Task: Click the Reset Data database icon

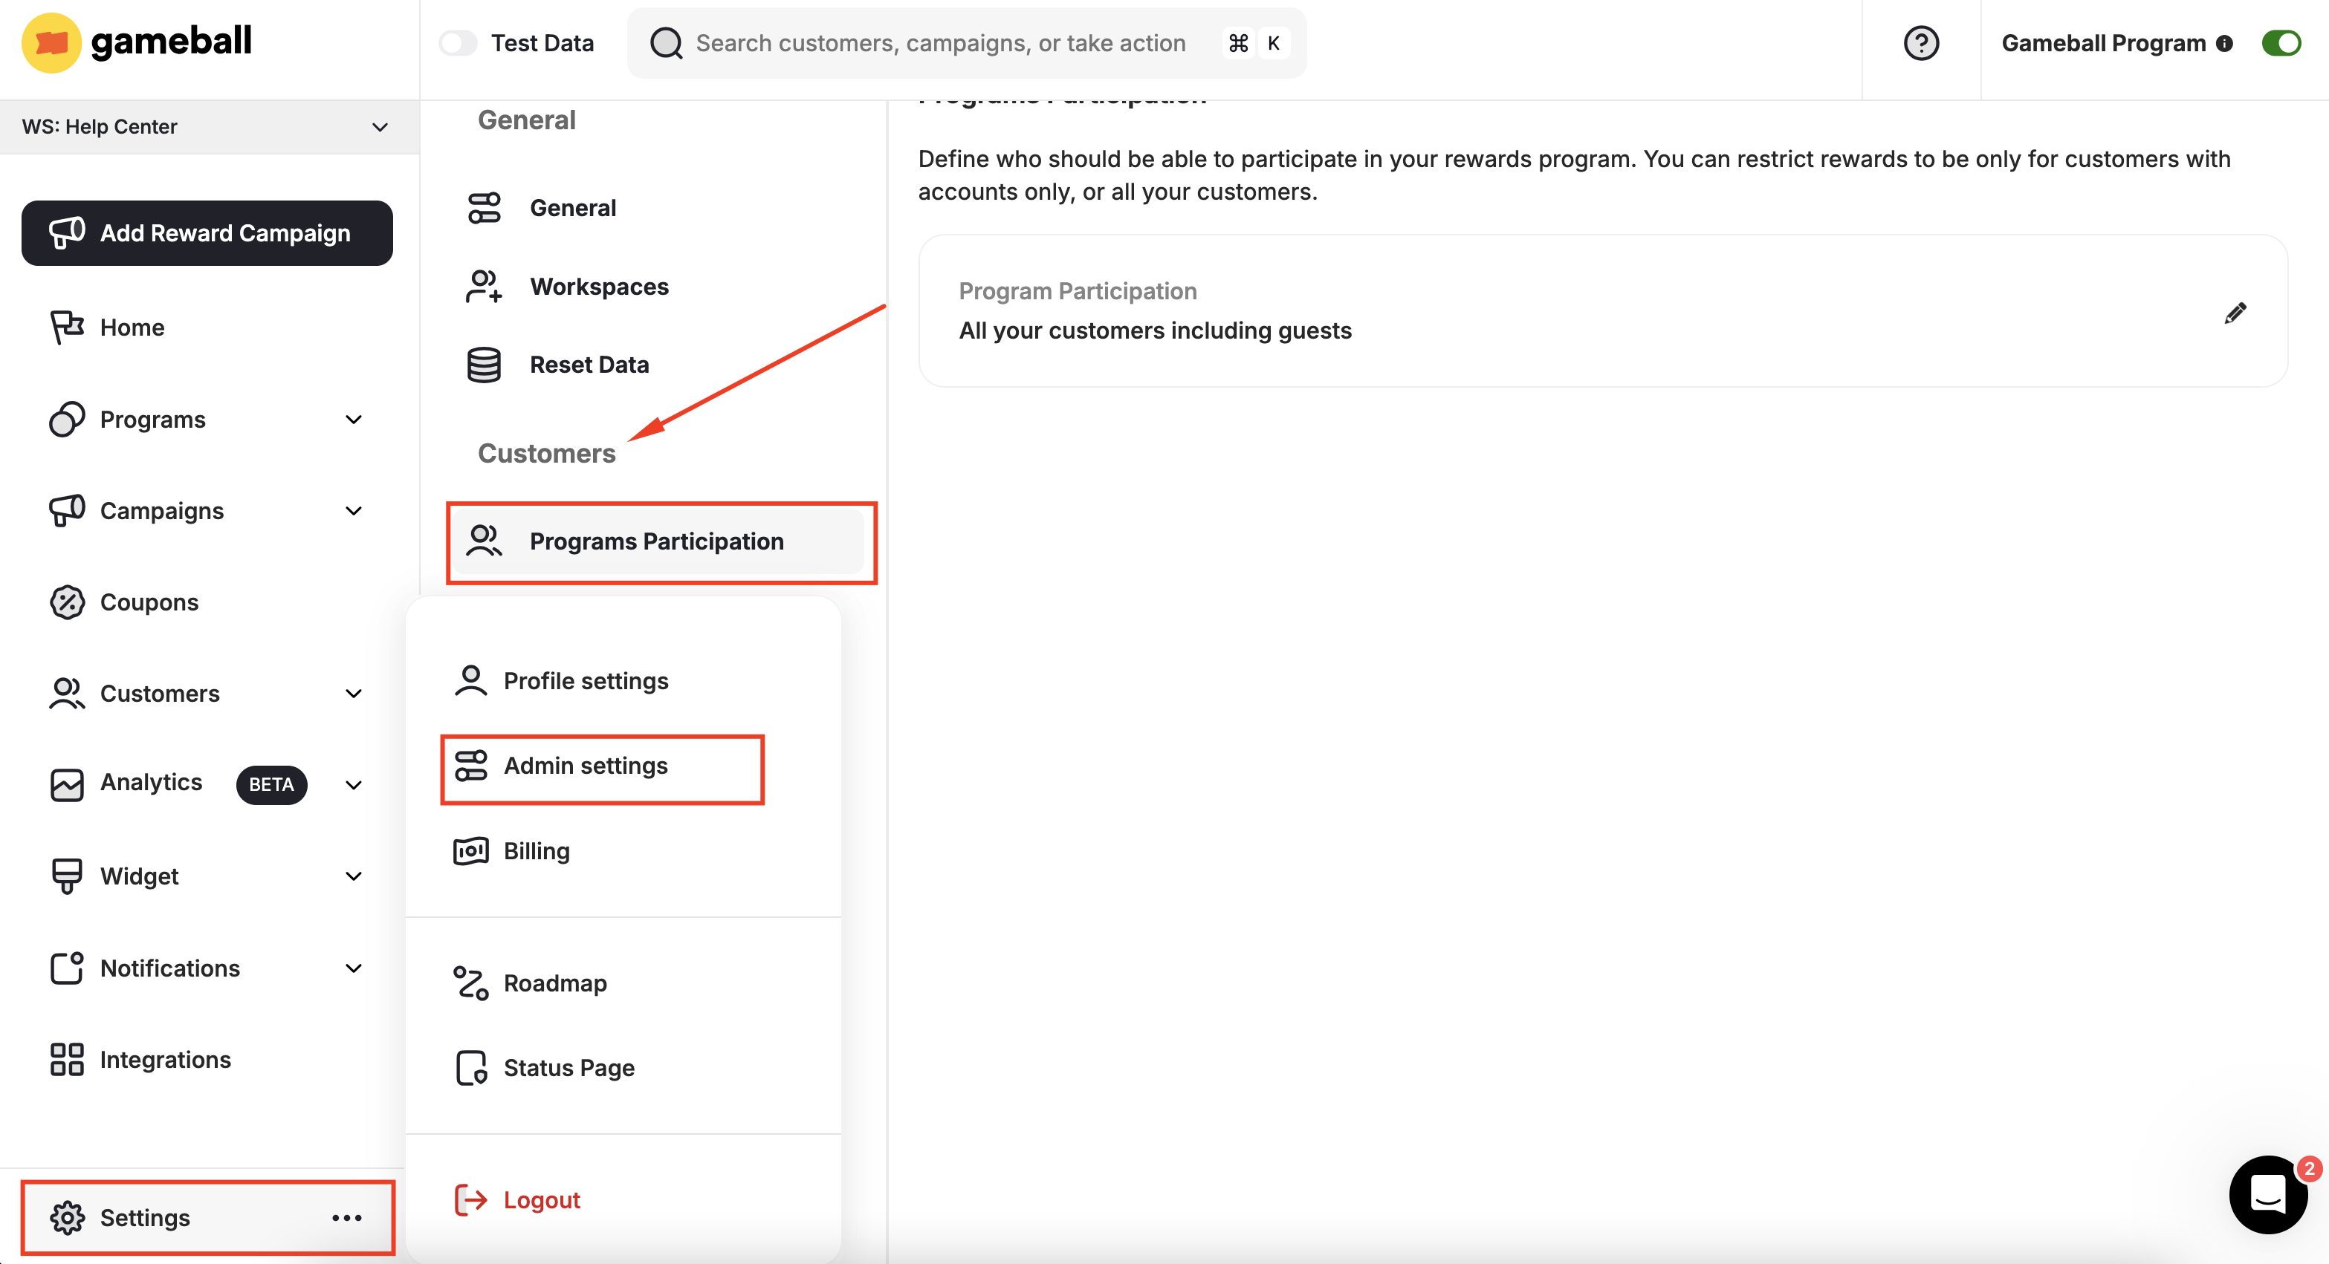Action: (485, 364)
